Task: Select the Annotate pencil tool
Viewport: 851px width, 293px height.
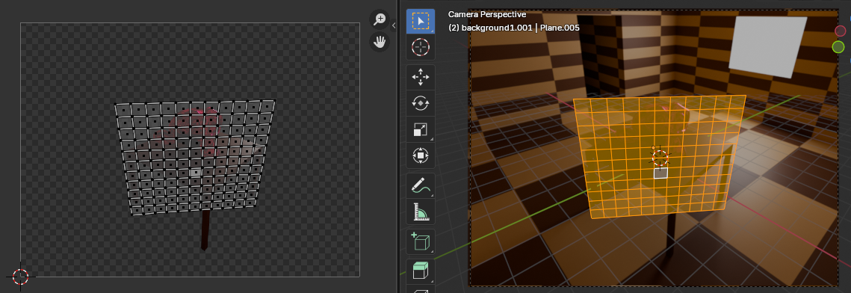Action: 421,186
